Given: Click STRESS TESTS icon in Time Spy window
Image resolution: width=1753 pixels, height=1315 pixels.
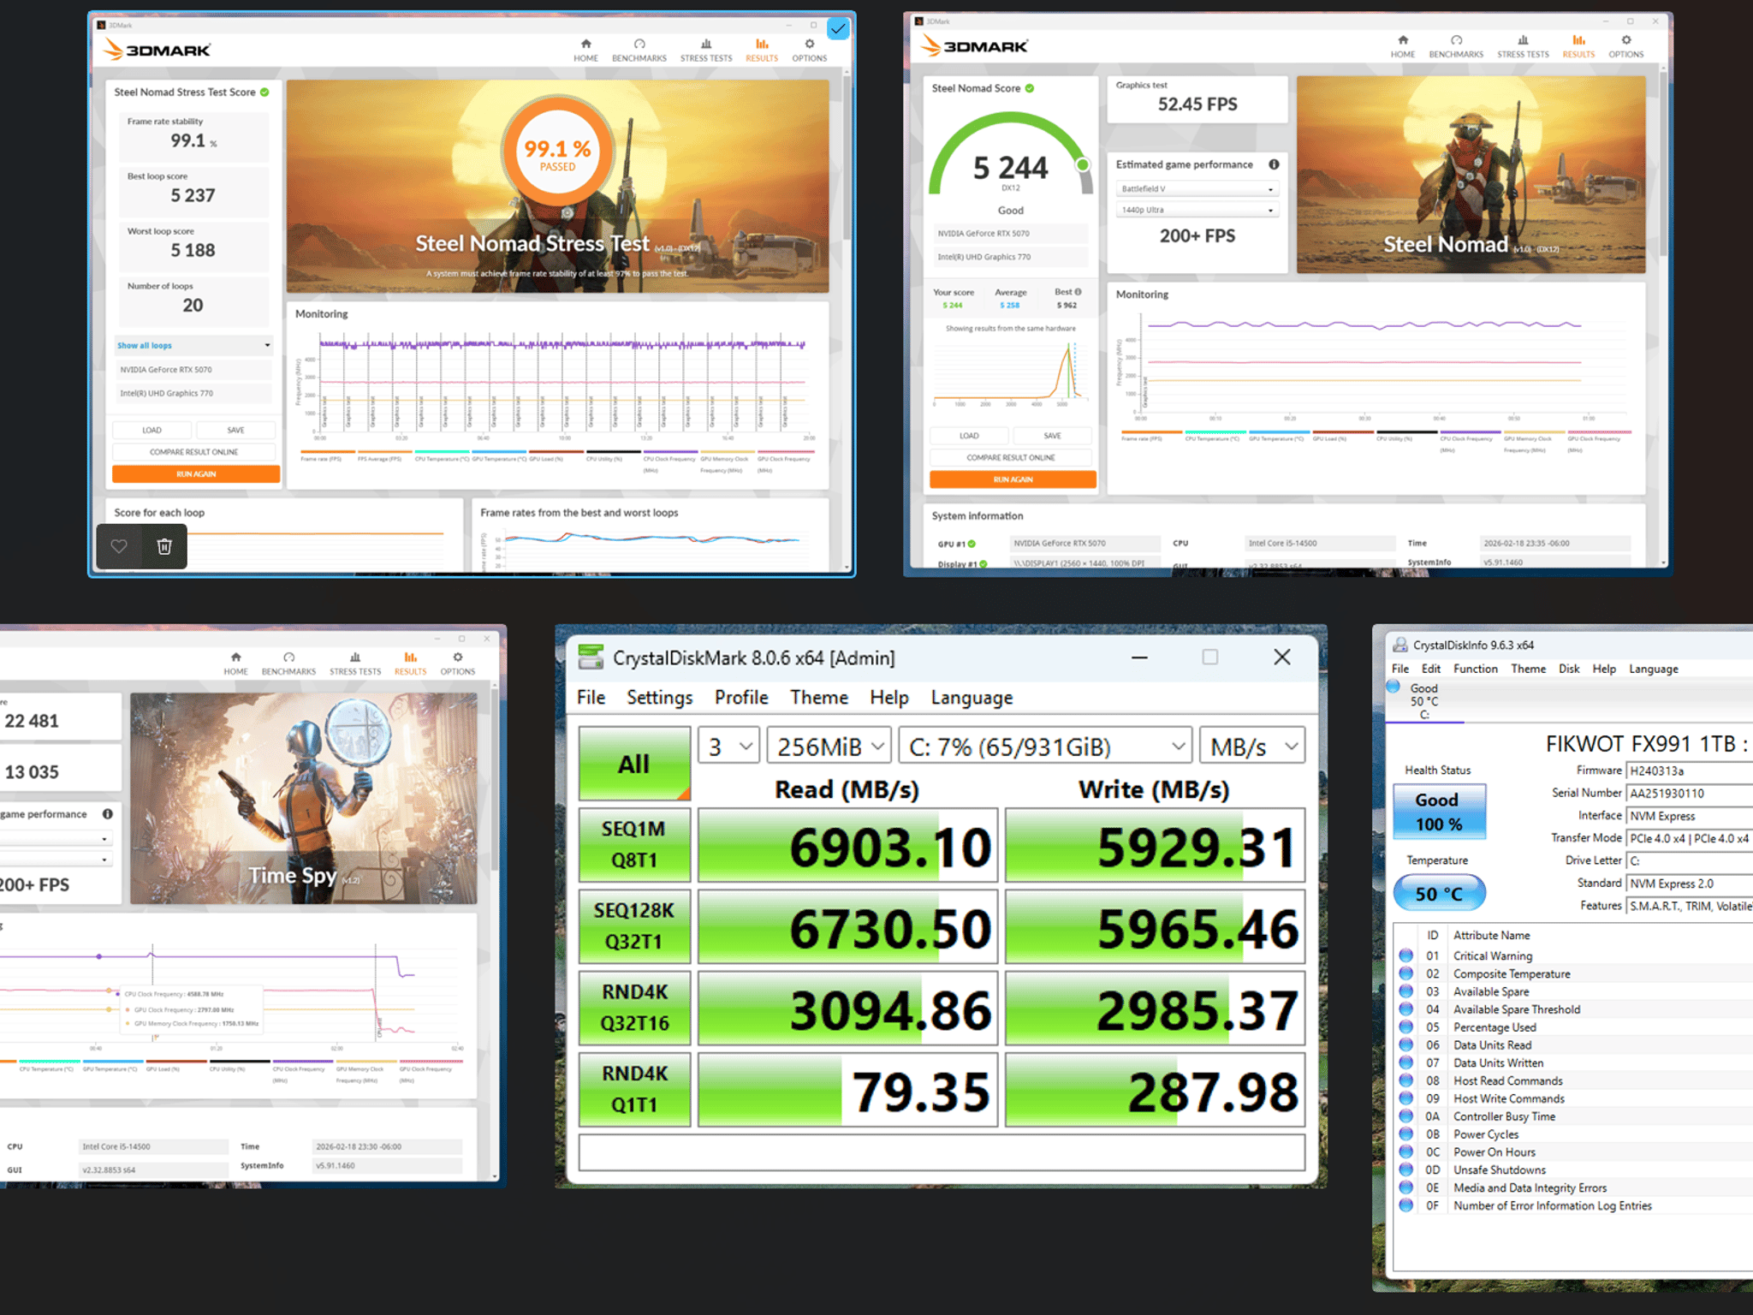Looking at the screenshot, I should coord(355,663).
